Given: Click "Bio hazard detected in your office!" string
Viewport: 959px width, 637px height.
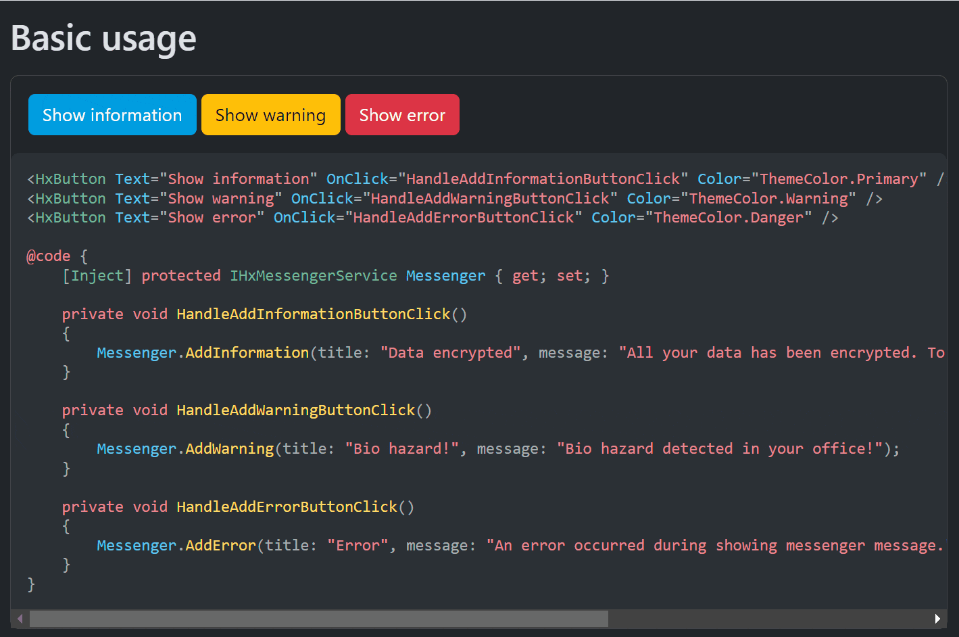Looking at the screenshot, I should [720, 449].
